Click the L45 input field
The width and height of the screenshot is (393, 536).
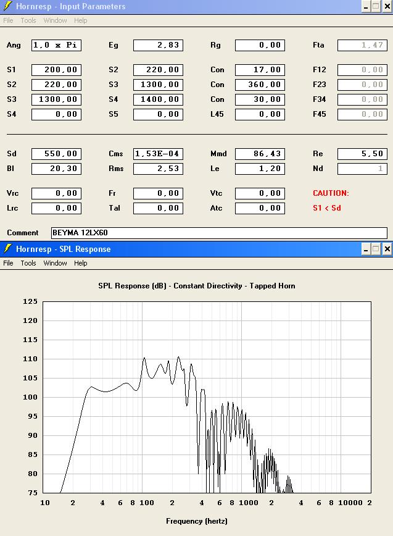tap(260, 114)
